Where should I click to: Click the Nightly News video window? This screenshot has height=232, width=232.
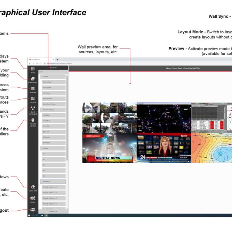tap(109, 148)
